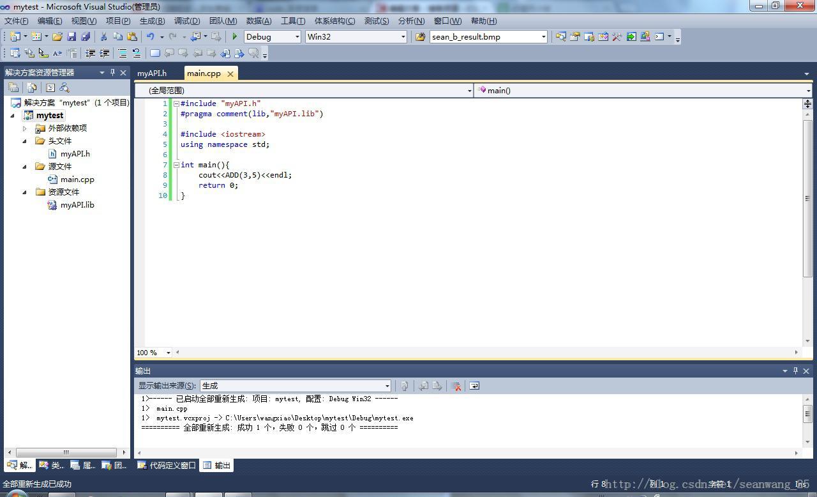Screen dimensions: 817x497
Task: Select myAPI.lib in the resource files
Action: tap(77, 205)
